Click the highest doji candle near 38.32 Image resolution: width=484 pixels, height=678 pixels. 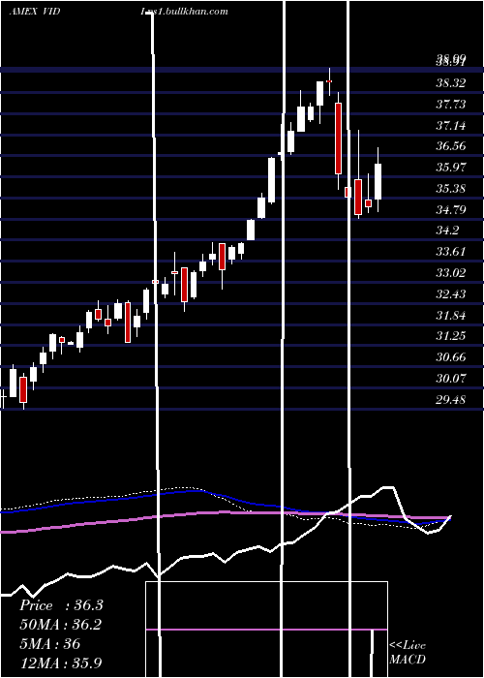[x=329, y=81]
